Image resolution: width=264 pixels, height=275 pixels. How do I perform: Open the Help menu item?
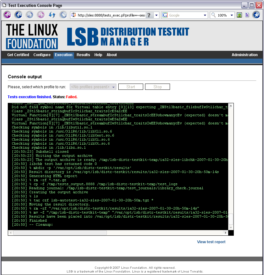point(98,55)
